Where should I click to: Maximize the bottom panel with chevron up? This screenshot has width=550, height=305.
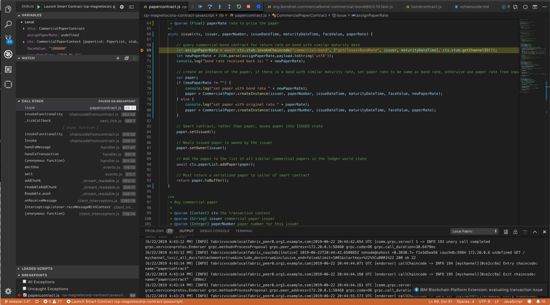535,232
